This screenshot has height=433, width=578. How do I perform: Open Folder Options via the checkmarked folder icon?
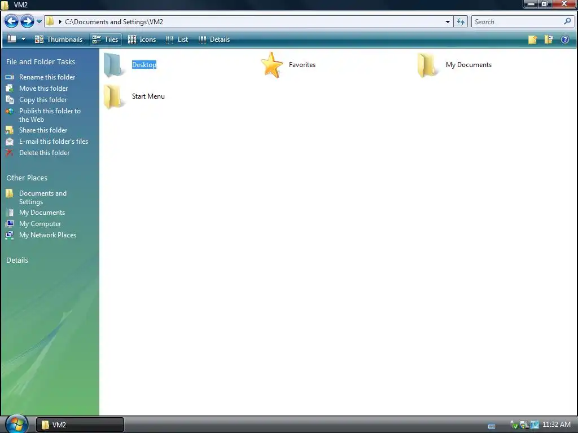point(549,39)
